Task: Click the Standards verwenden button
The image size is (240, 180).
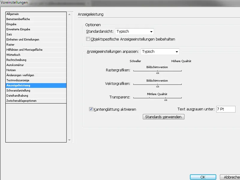Action: click(163, 117)
